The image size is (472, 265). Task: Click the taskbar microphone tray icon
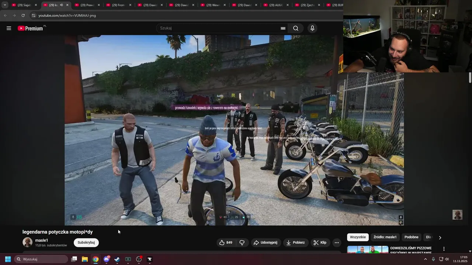pos(433,259)
